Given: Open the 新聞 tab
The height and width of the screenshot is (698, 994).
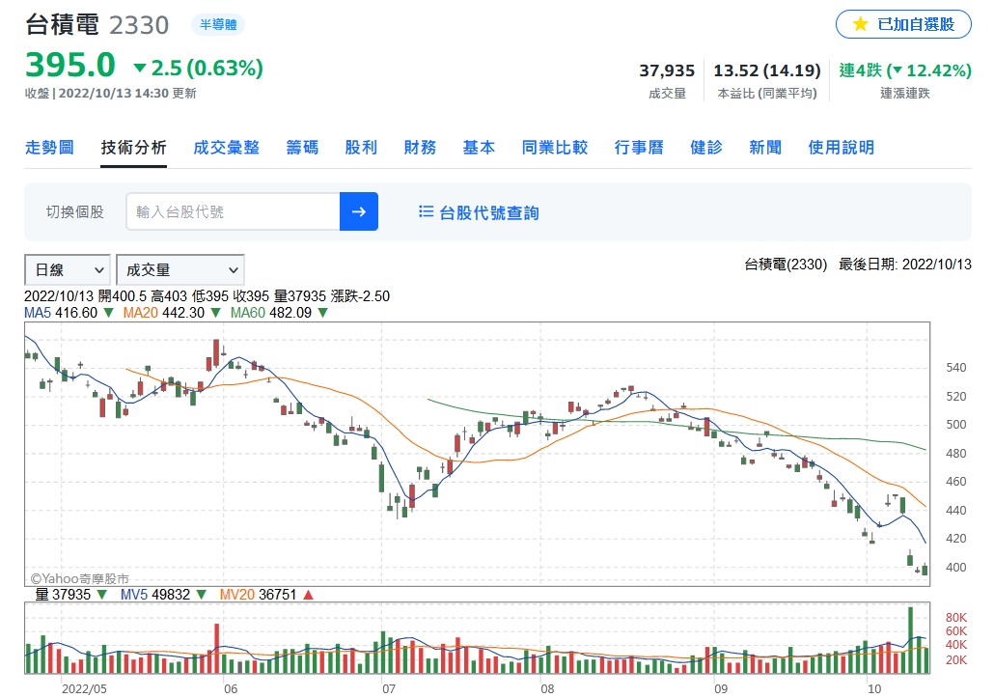Looking at the screenshot, I should (765, 148).
